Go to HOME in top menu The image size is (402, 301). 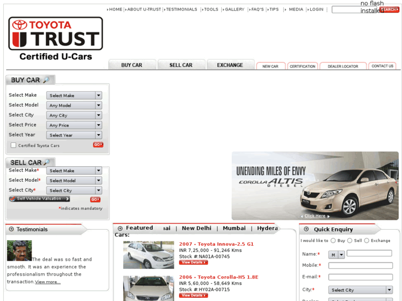[x=116, y=9]
